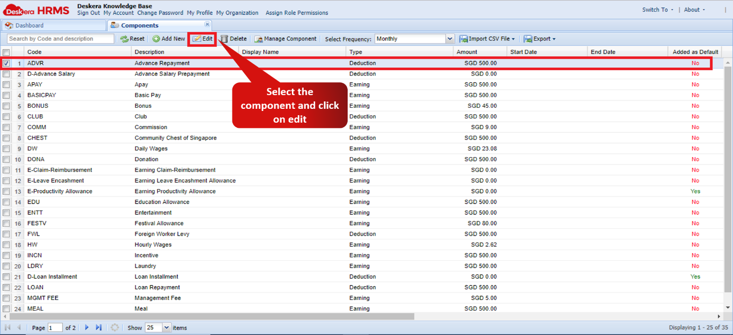Check the CHEST row checkbox
Screen dimensions: 733x335
click(6, 138)
